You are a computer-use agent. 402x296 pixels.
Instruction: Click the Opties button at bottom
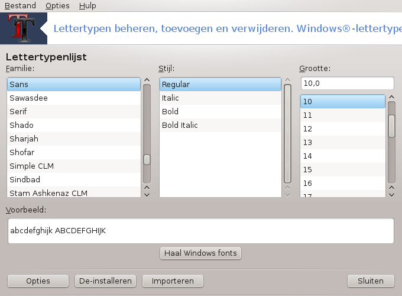pos(38,281)
